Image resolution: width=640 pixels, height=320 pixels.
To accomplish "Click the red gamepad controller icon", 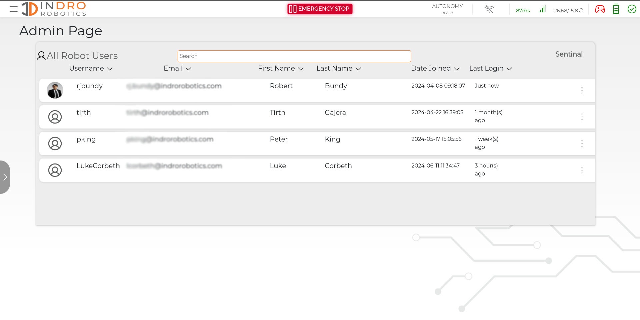I will pos(600,9).
